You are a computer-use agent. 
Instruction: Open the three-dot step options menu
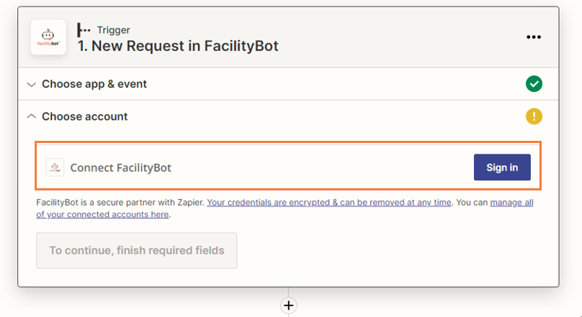tap(534, 37)
